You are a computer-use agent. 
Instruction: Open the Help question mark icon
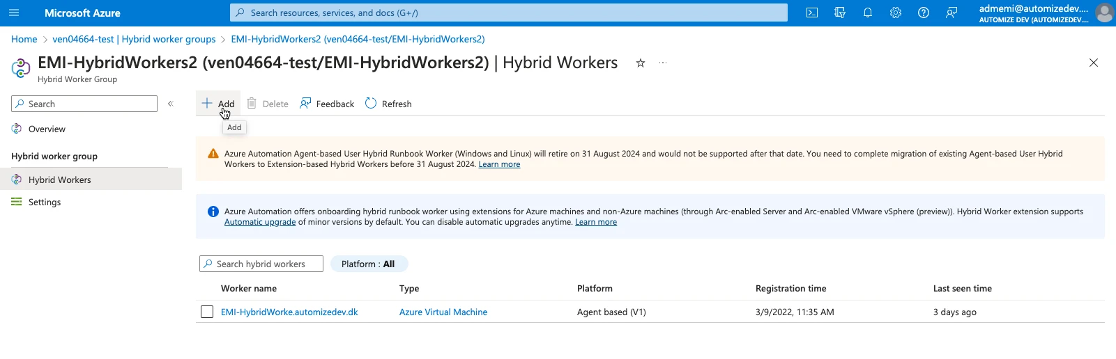click(924, 13)
